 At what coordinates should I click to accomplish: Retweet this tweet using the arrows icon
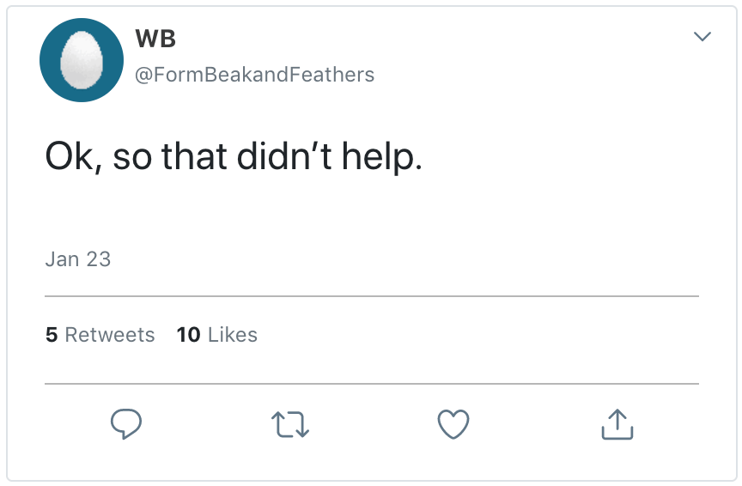[x=289, y=424]
